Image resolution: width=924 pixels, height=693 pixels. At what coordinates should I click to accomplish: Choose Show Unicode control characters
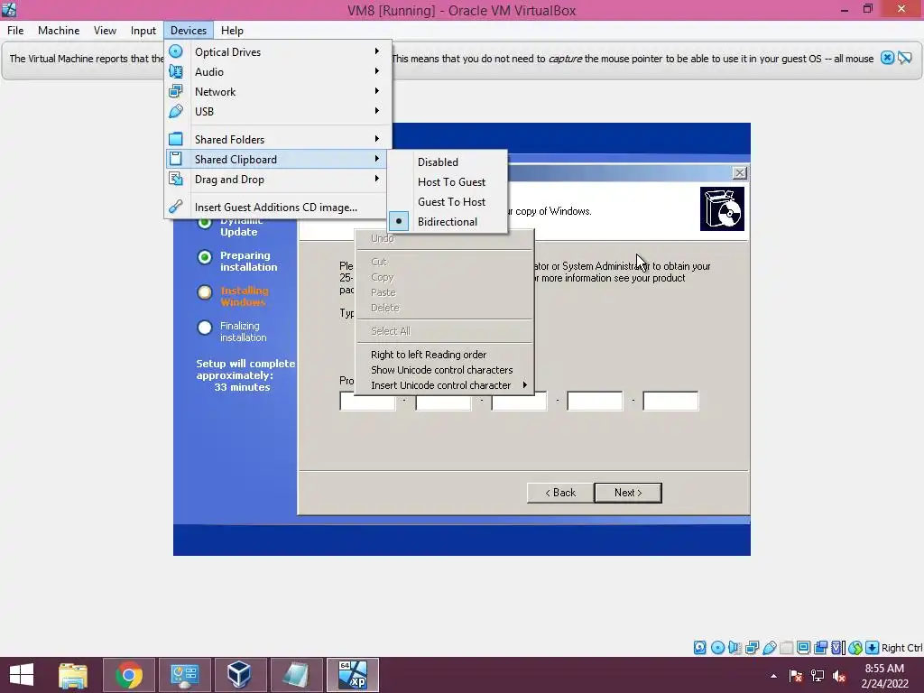coord(444,370)
